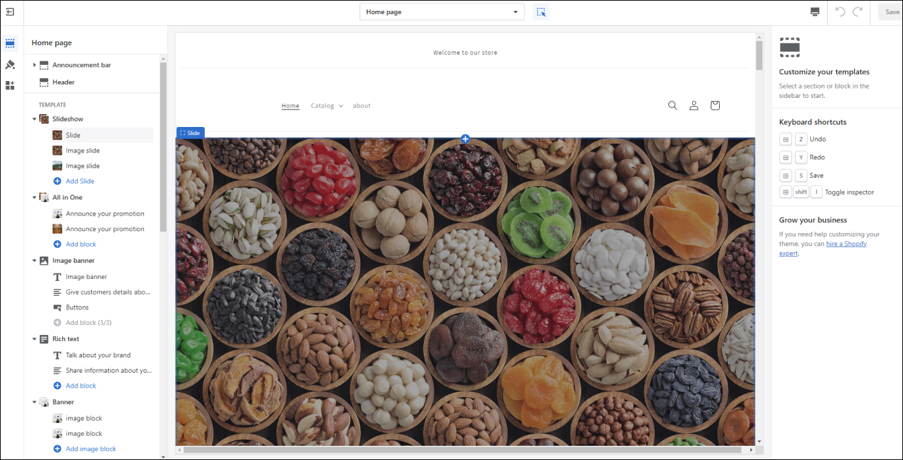Click the Image banner section icon
The width and height of the screenshot is (903, 460).
[44, 261]
